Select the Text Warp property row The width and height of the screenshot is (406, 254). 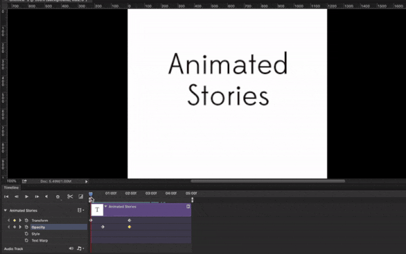pos(39,240)
